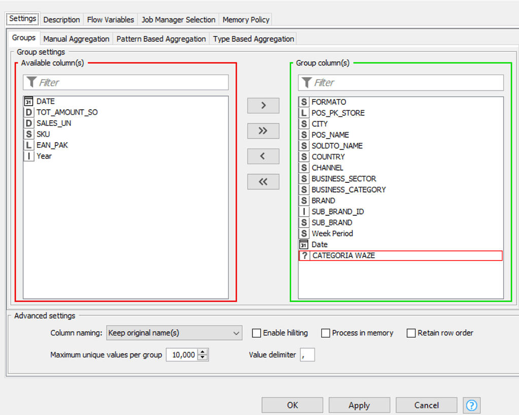
Task: Open the Column naming dropdown
Action: [174, 333]
